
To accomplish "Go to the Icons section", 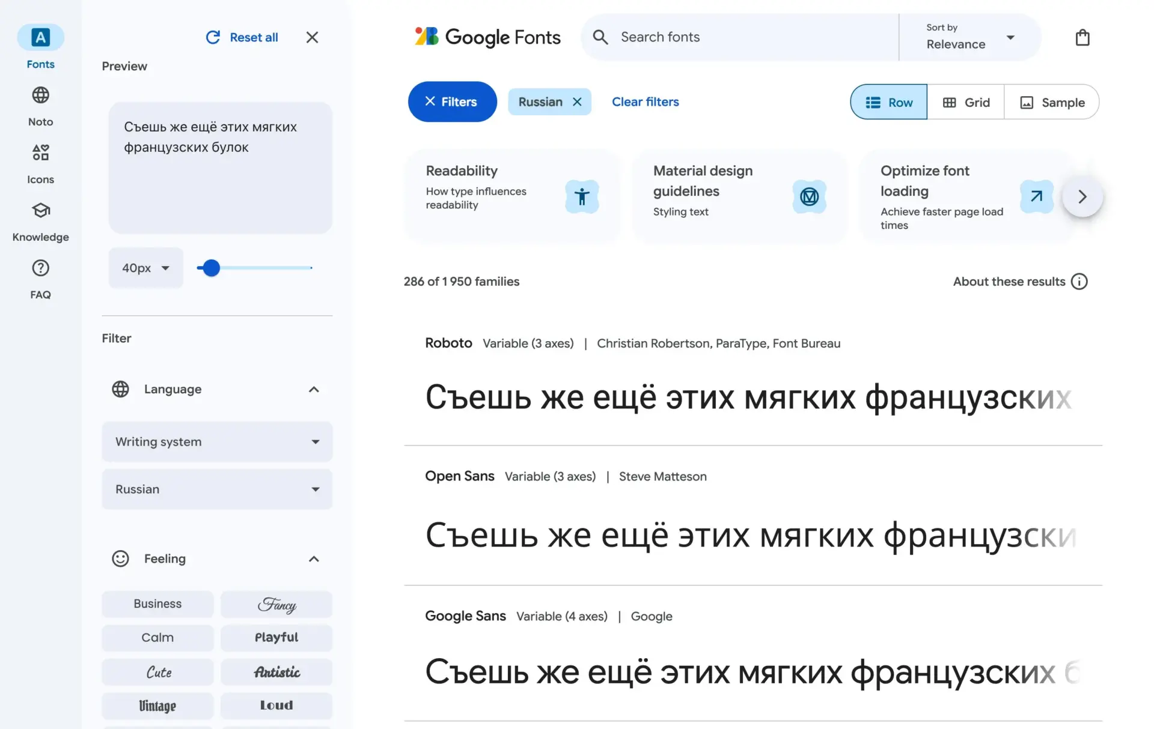I will click(x=40, y=163).
